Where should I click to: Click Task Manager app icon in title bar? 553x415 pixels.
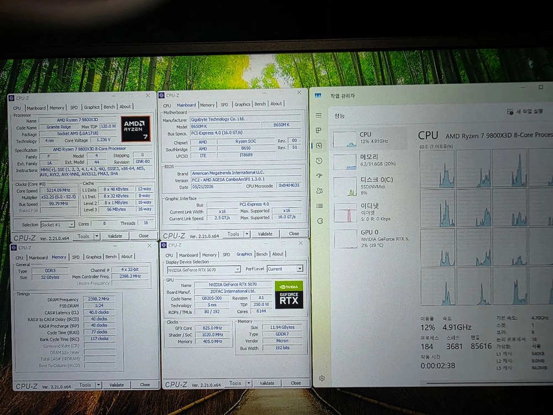click(x=318, y=95)
